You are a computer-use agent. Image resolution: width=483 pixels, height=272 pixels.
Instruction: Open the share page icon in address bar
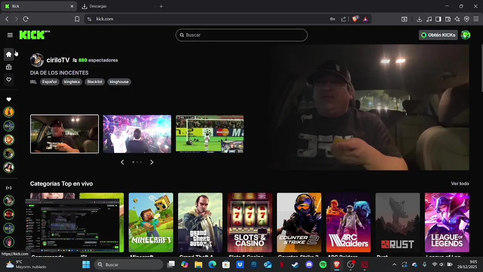[x=343, y=19]
